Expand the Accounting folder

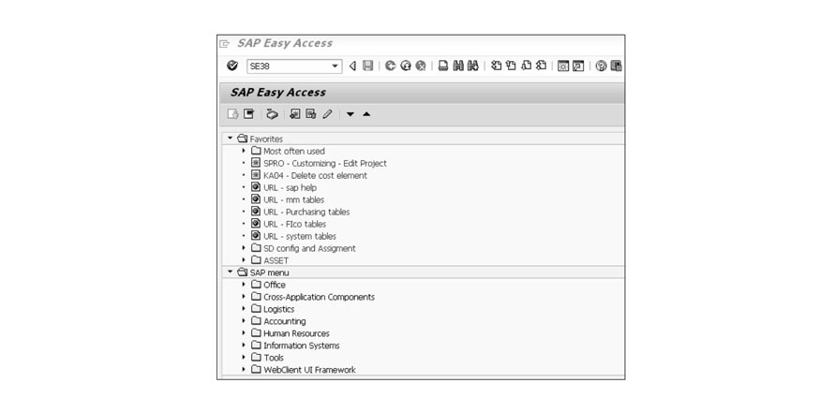tap(244, 320)
